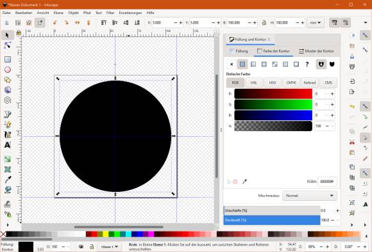This screenshot has height=252, width=372.
Task: Click the red R channel slider
Action: pyautogui.click(x=273, y=94)
